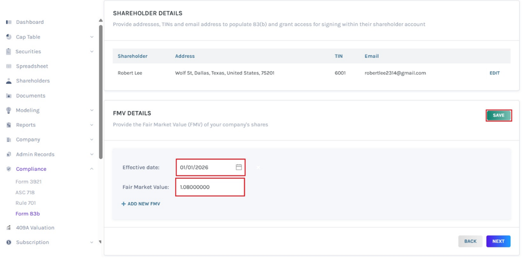Click the Company building icon
This screenshot has width=523, height=258.
[9, 140]
